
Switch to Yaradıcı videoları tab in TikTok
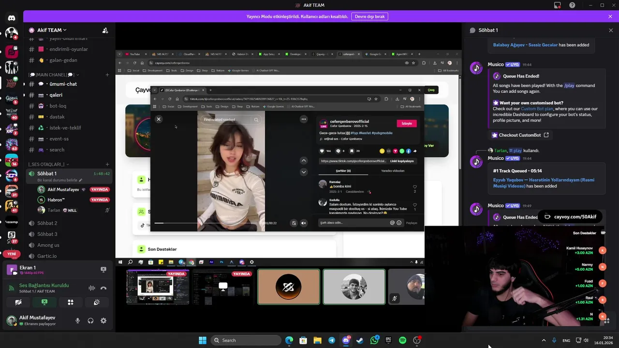pyautogui.click(x=393, y=171)
